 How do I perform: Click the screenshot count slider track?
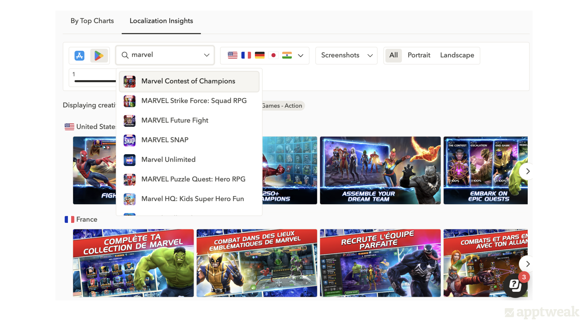(x=95, y=81)
